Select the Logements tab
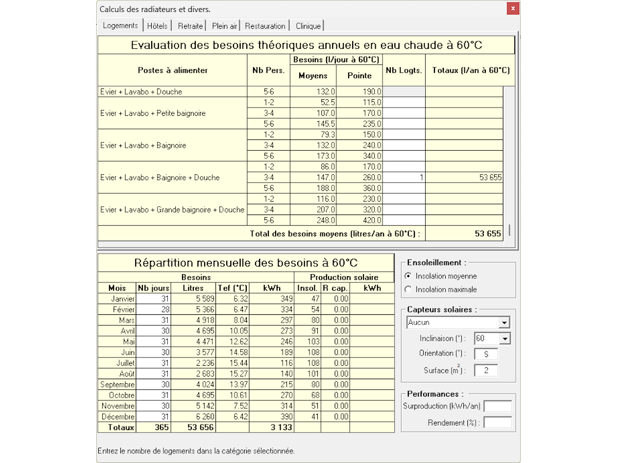 click(x=120, y=25)
